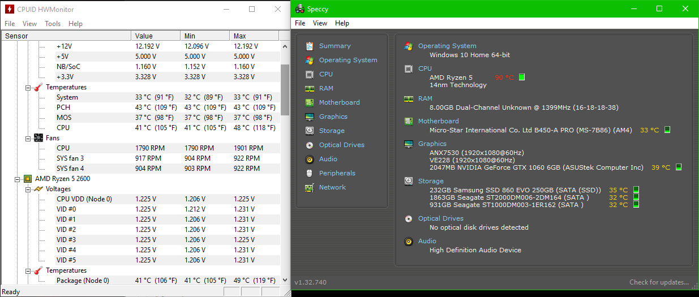Collapse the lower Temperatures node under AMD Ryzen
Screen dimensions: 699x297
pos(28,271)
